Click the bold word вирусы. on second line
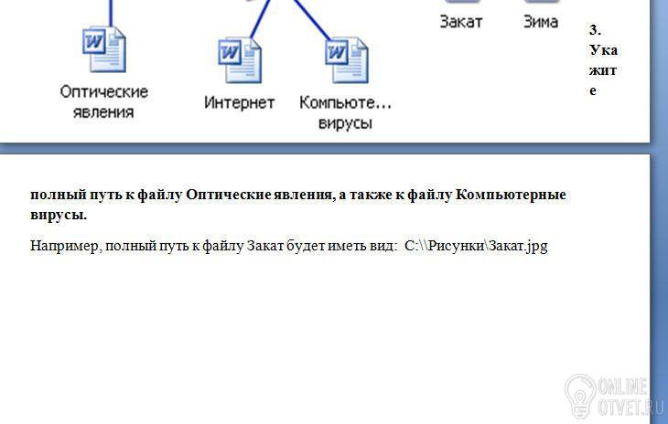Screen dimensions: 668x424 59,215
